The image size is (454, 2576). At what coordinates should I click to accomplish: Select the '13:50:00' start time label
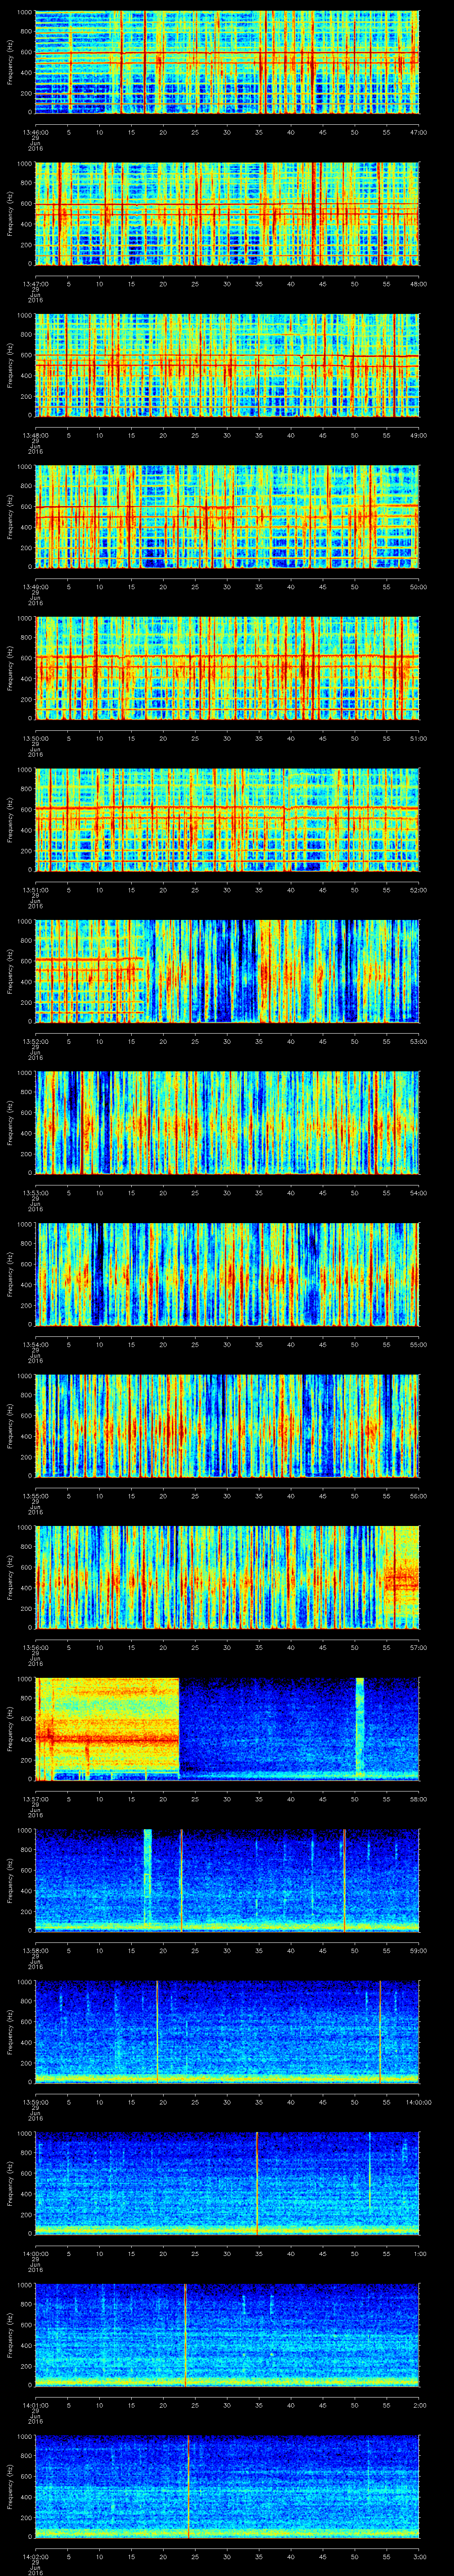coord(35,738)
